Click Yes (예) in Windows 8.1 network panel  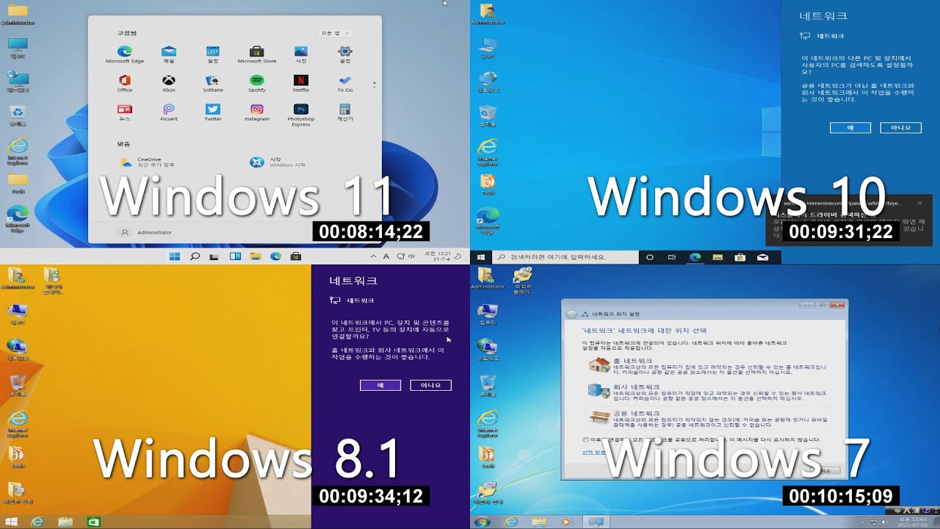[x=380, y=385]
